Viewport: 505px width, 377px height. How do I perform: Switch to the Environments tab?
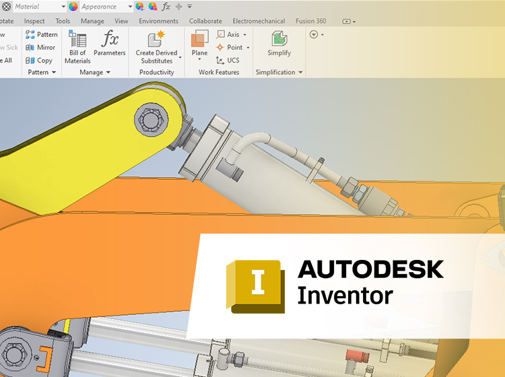(158, 22)
